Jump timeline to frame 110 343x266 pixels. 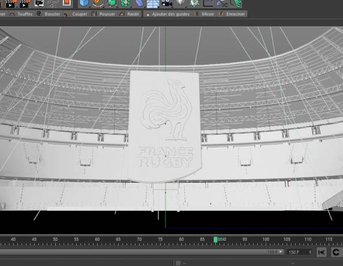(x=308, y=239)
